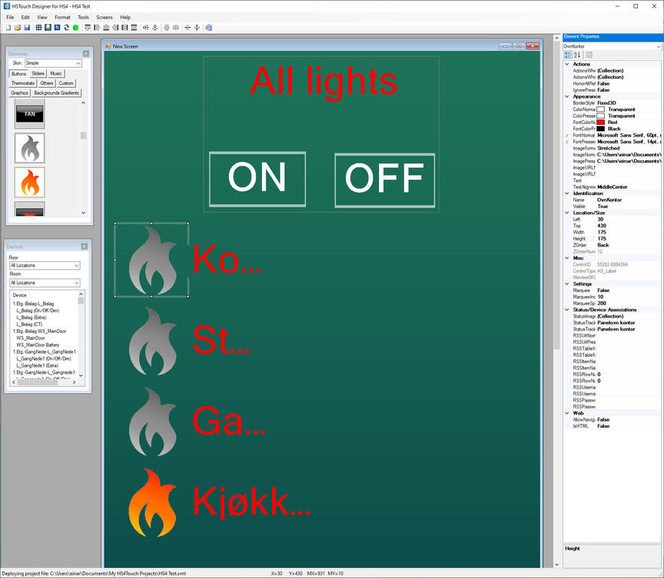The image size is (664, 578).
Task: Click the ON button under All lights
Action: [x=257, y=179]
